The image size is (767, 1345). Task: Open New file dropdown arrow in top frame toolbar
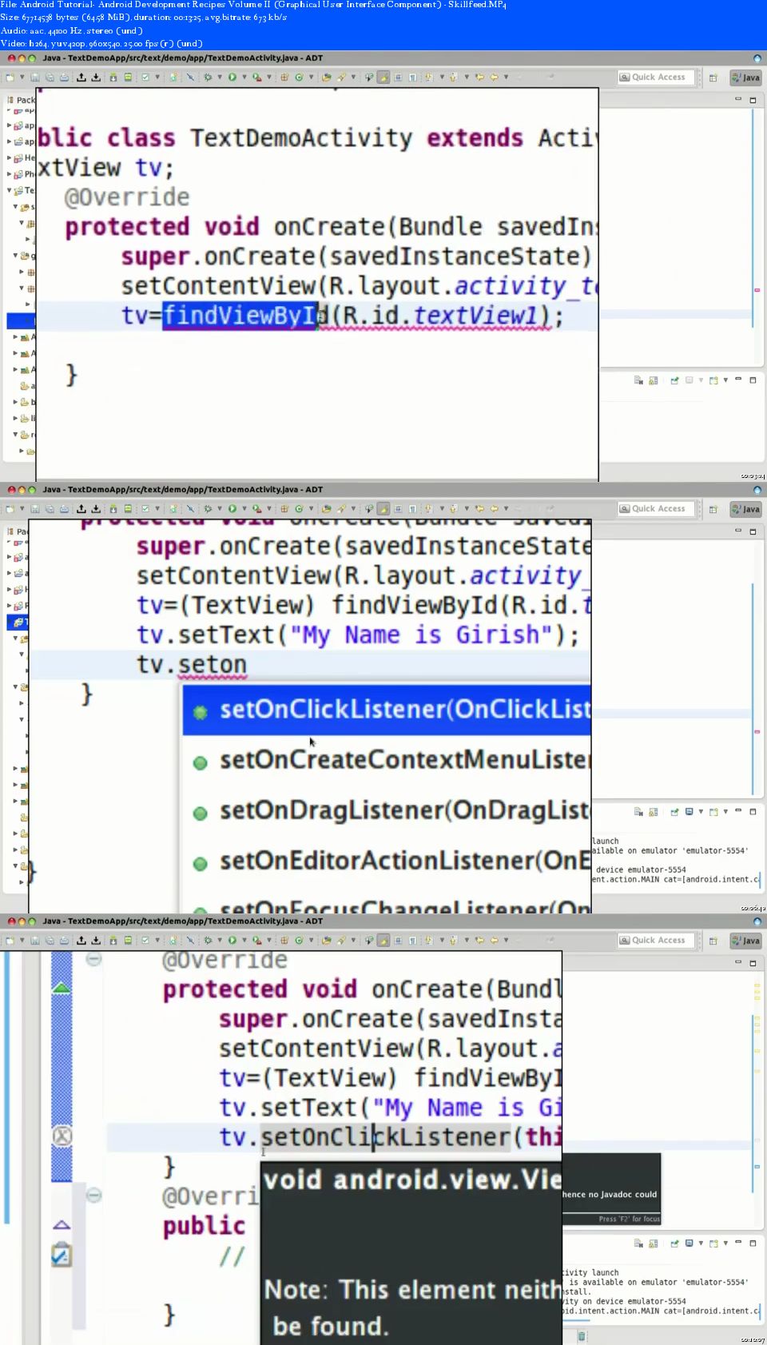point(22,78)
